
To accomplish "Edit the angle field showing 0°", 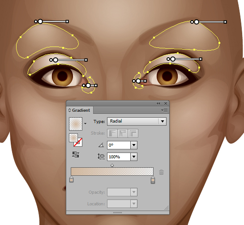I will 119,145.
